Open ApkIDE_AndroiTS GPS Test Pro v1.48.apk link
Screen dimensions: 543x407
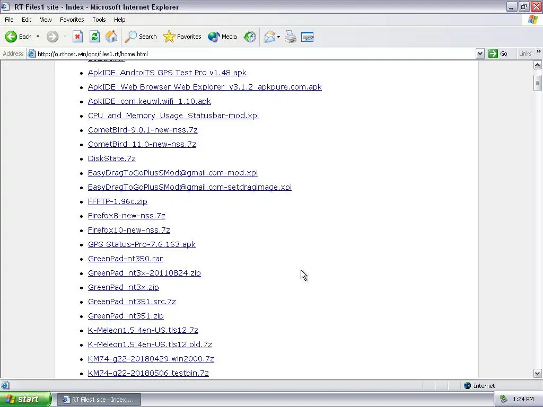(x=167, y=73)
